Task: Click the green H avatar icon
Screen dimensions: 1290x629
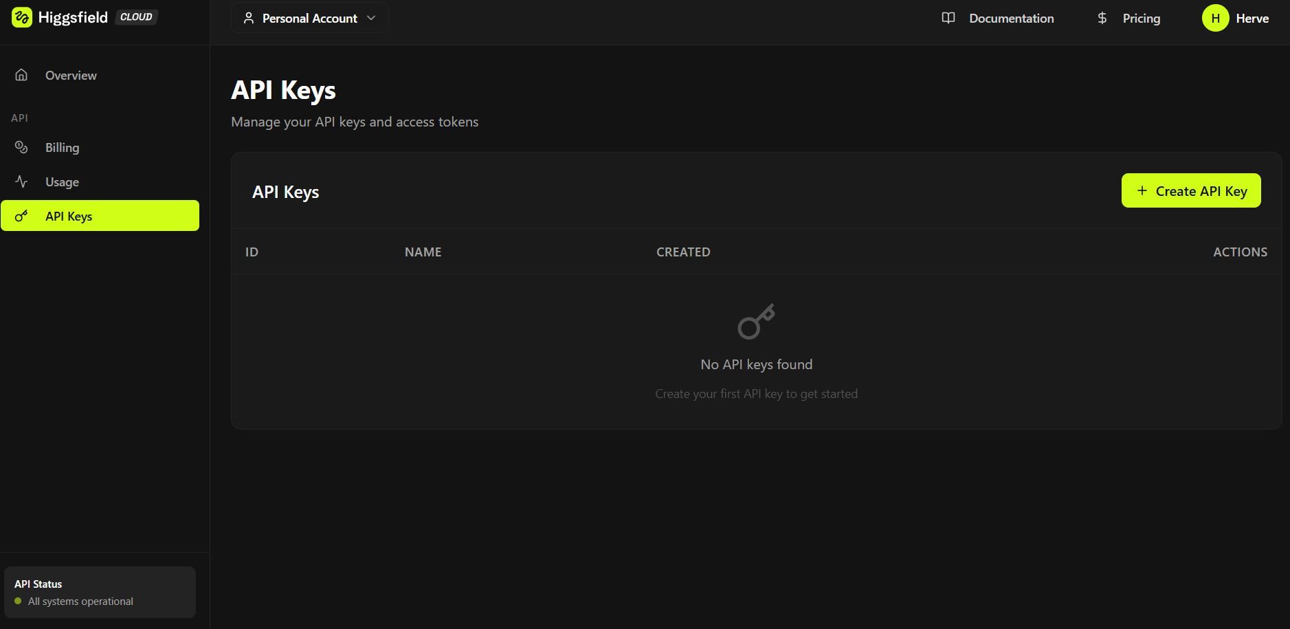Action: click(x=1215, y=18)
